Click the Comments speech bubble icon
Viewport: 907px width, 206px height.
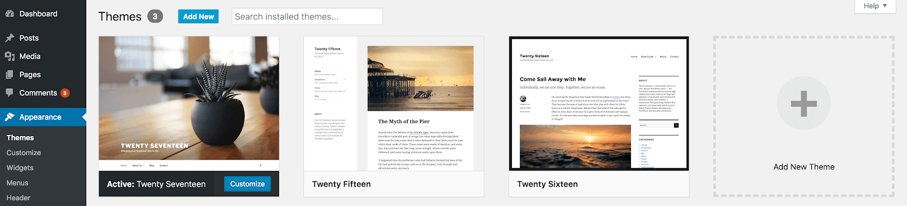point(10,93)
